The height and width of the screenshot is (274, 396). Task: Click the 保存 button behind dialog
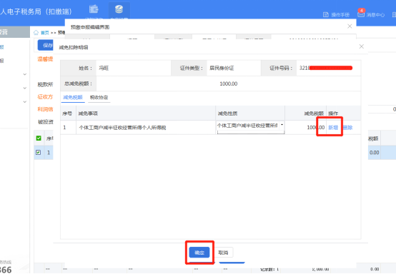[46, 45]
